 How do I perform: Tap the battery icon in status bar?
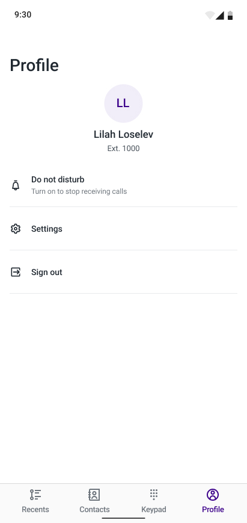(x=230, y=15)
